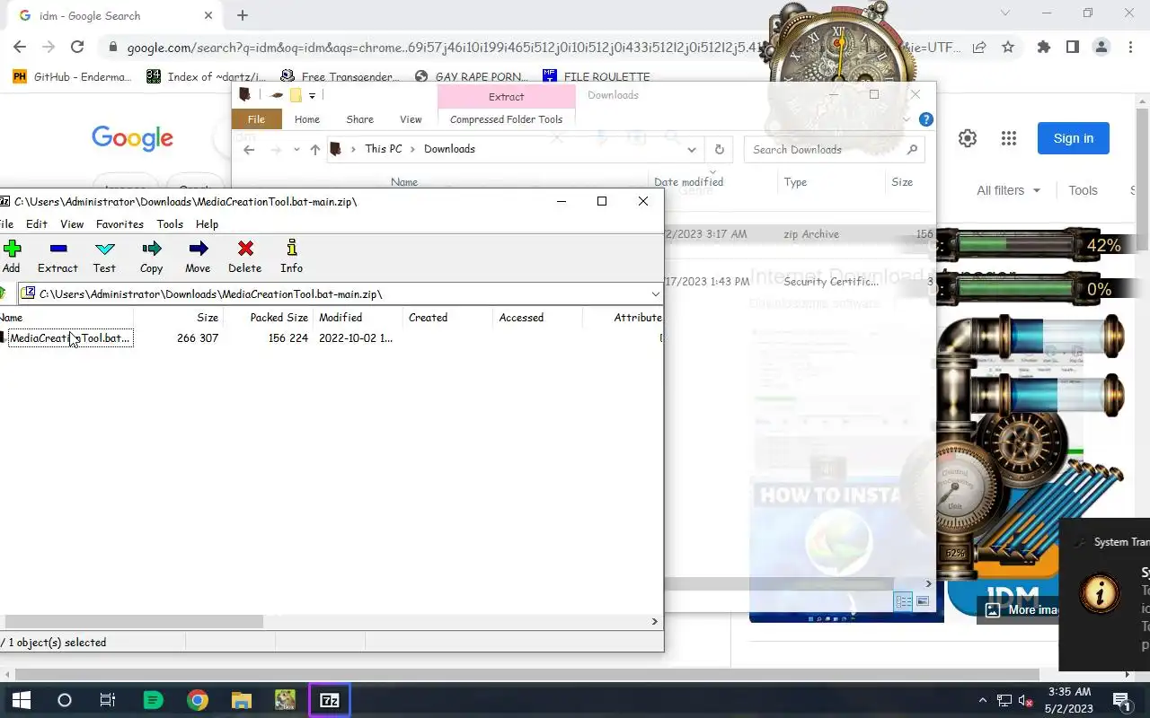This screenshot has height=718, width=1150.
Task: Click This PC in the Explorer breadcrumb
Action: (384, 149)
